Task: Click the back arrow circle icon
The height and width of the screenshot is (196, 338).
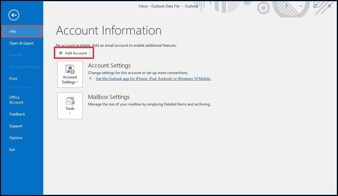Action: pyautogui.click(x=14, y=15)
